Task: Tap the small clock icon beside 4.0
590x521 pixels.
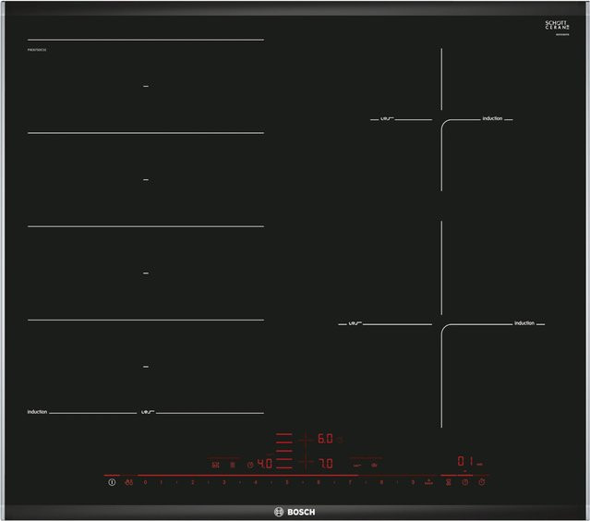Action: [250, 465]
